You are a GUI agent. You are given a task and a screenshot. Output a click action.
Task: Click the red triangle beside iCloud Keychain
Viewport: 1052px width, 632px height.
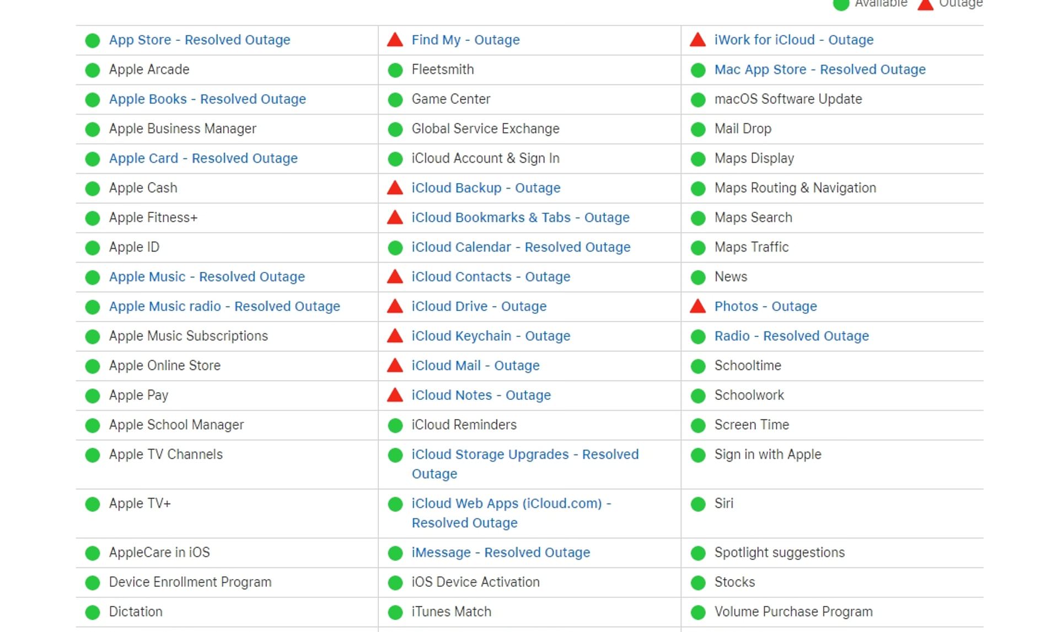coord(395,336)
